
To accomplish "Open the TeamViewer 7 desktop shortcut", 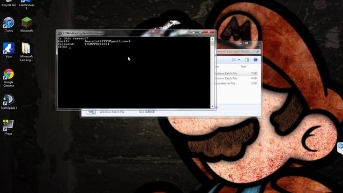I will [26, 4].
